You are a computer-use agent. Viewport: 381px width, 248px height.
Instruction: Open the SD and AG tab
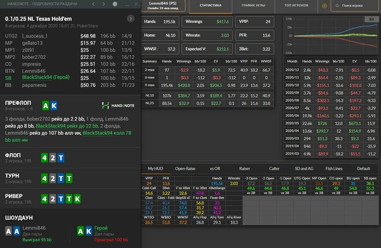click(x=304, y=169)
